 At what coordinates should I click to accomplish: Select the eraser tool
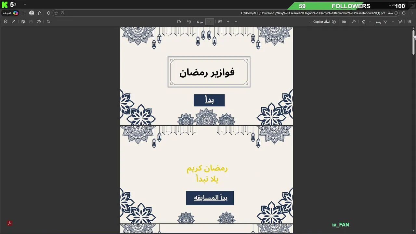[363, 21]
